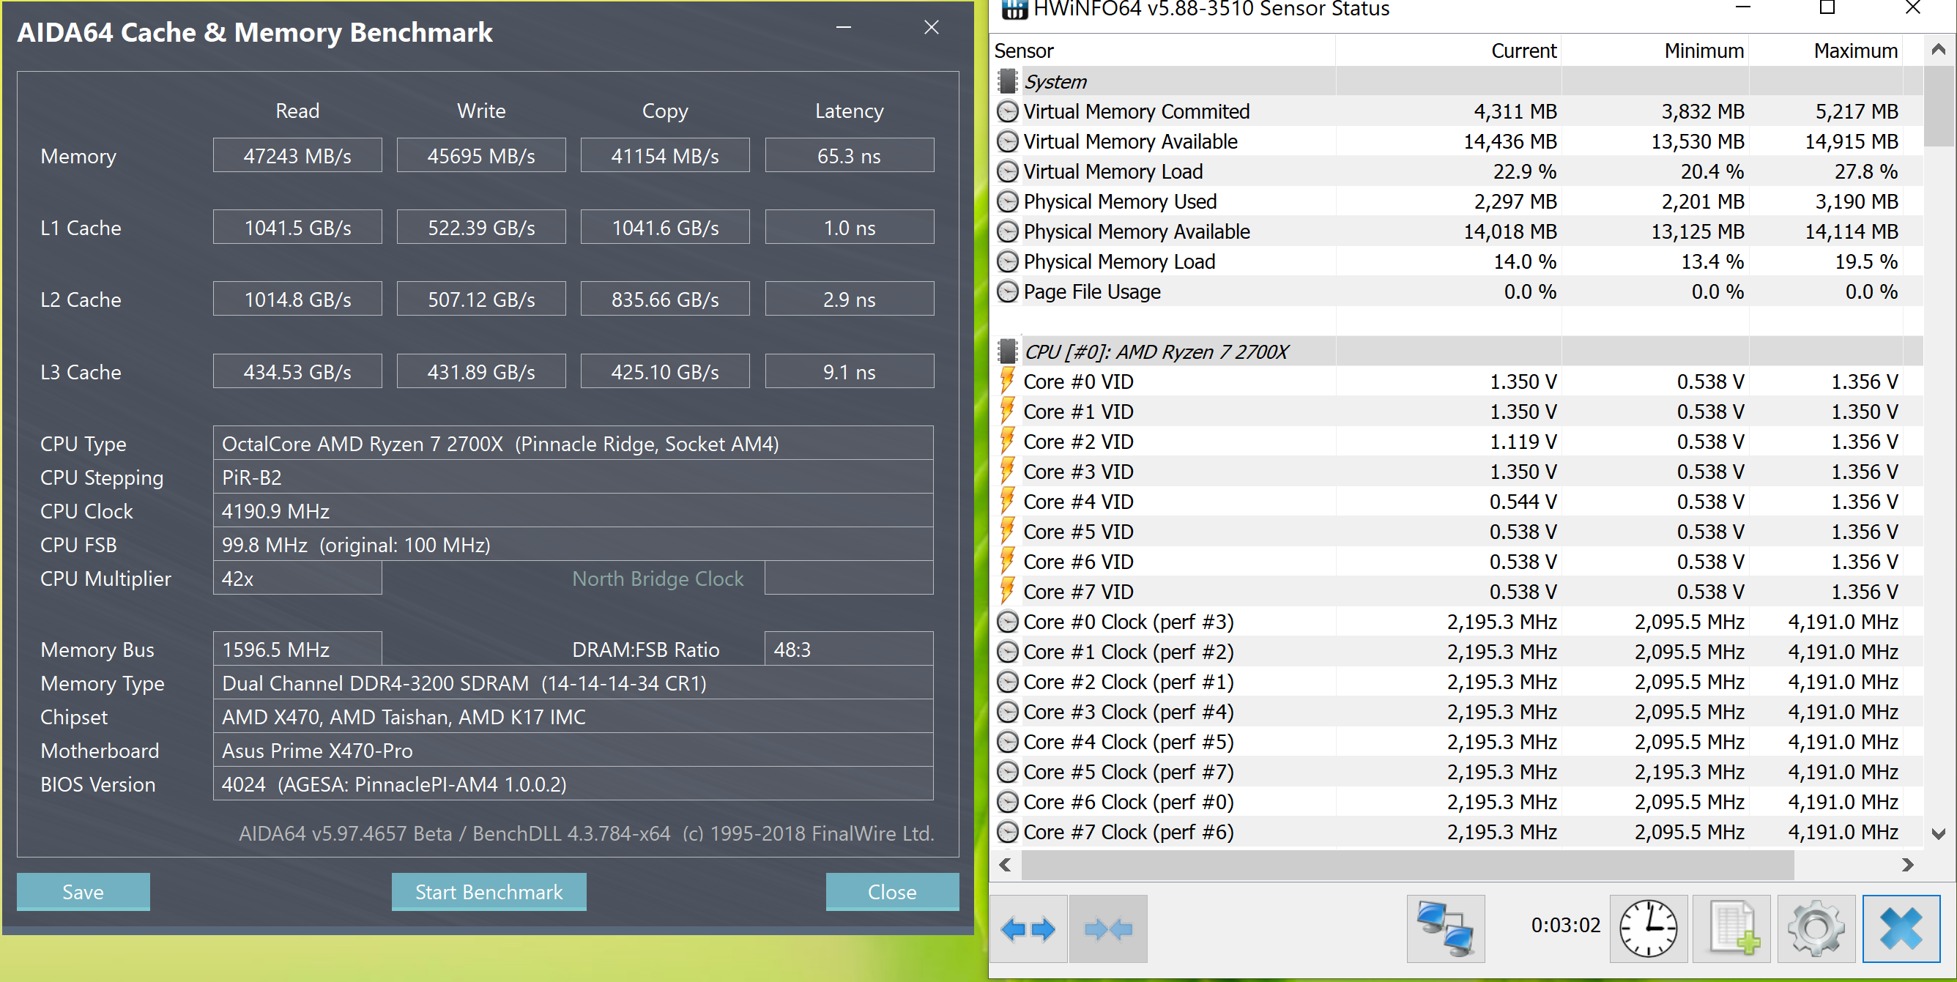
Task: Select Core #6 Clock (perf #0) row
Action: pos(1456,802)
